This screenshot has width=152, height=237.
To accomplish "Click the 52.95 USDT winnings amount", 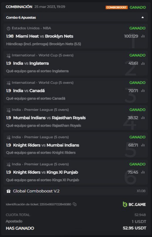I will point(134,228).
